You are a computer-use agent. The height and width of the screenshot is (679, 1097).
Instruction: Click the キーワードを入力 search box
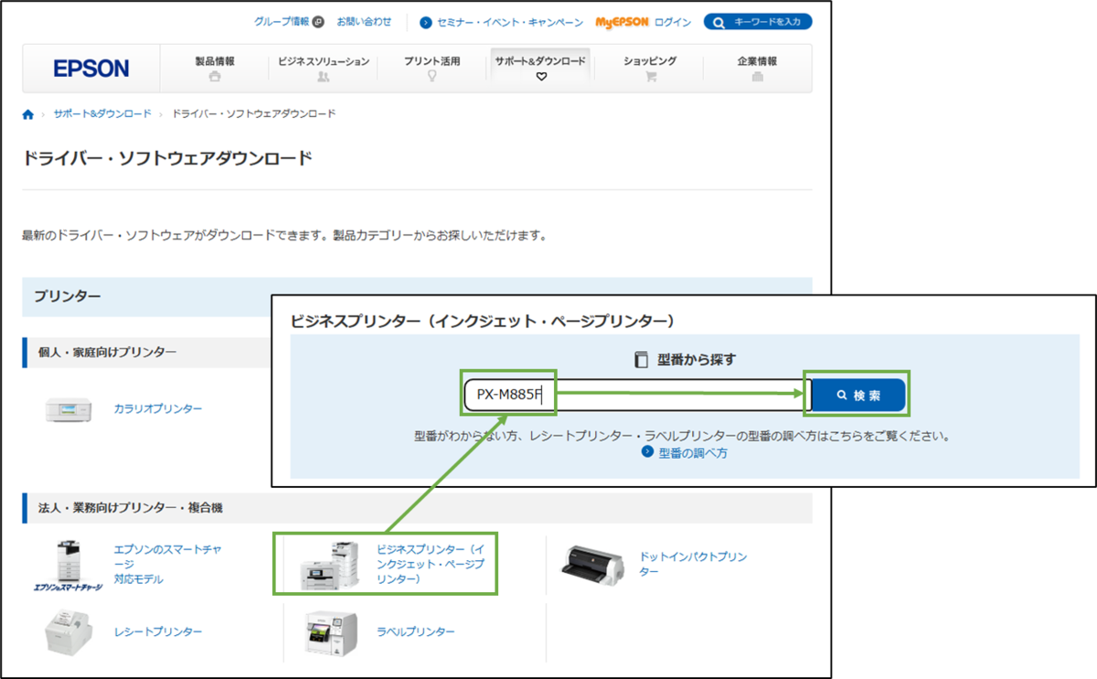(x=758, y=22)
